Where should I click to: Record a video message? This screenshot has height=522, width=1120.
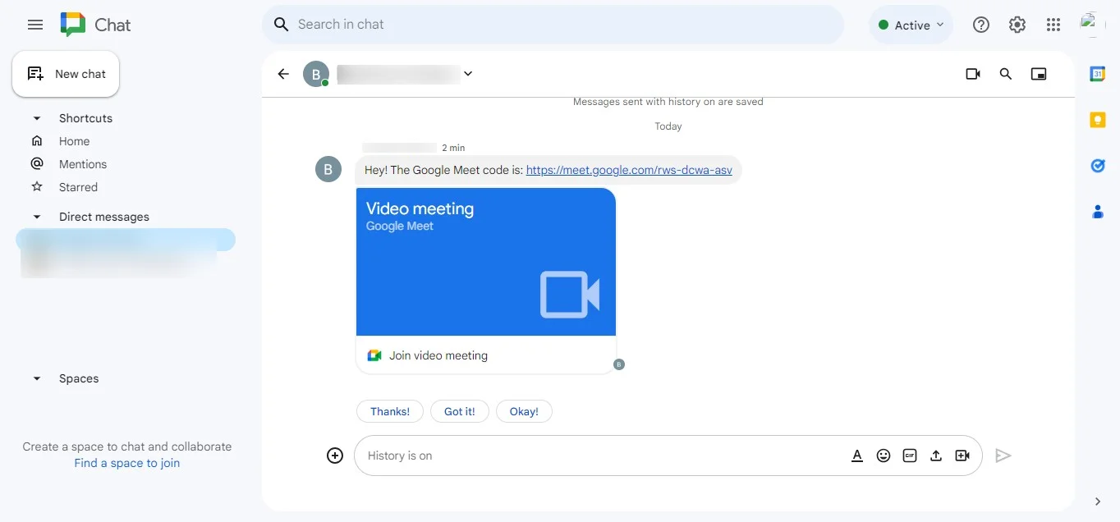pyautogui.click(x=962, y=456)
